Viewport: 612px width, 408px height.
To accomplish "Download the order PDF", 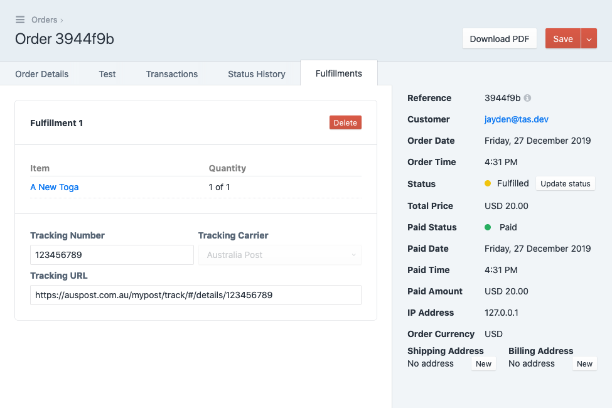I will coord(499,39).
